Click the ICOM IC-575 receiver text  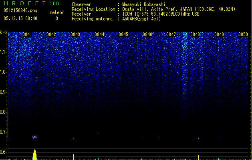161,14
